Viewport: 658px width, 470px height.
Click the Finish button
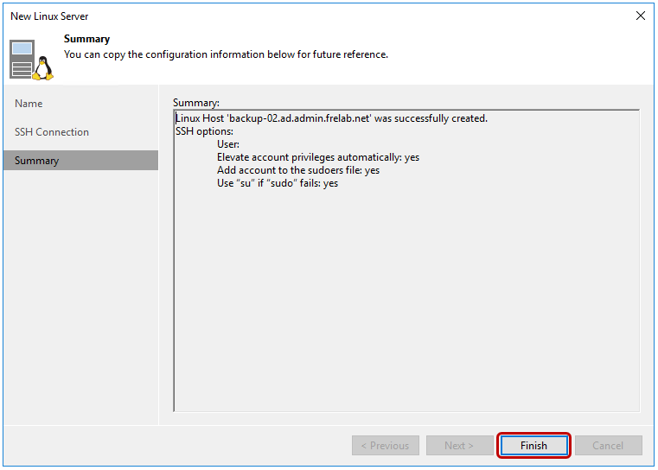click(x=533, y=445)
